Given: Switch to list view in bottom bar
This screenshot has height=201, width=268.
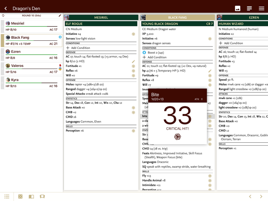Looking at the screenshot, I should [x=7, y=196].
